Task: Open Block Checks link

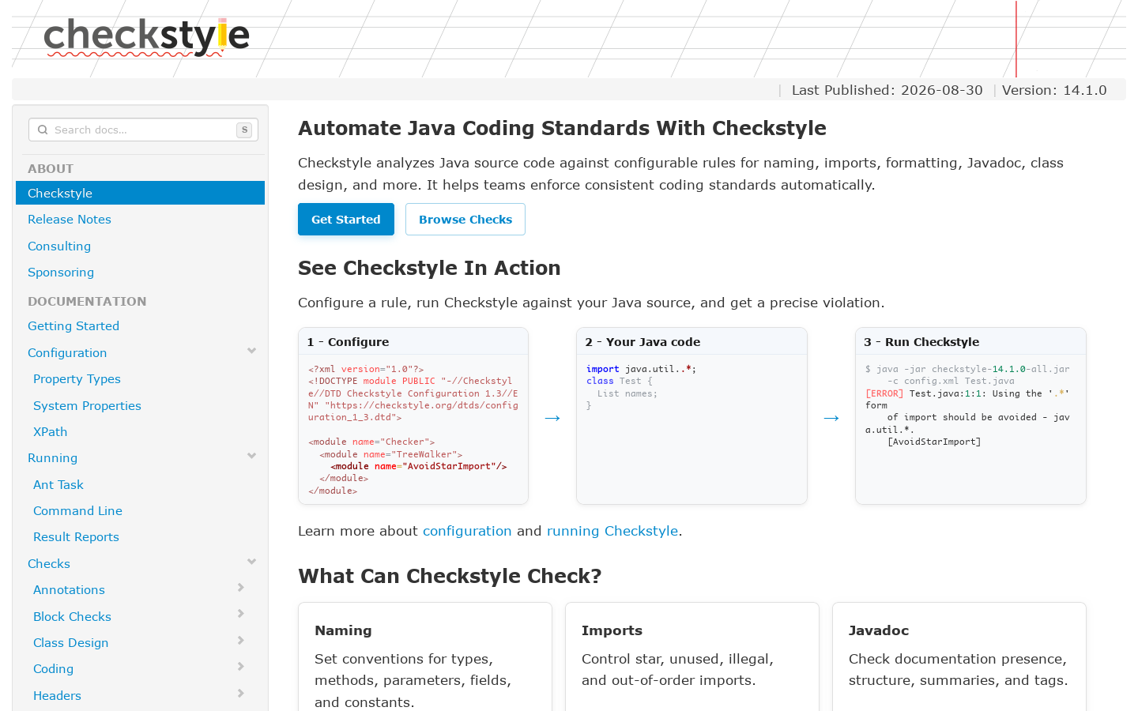Action: (72, 617)
